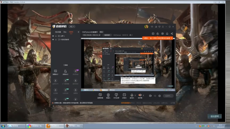This screenshot has height=129, width=230.
Task: Add camera source
Action: [x=108, y=96]
